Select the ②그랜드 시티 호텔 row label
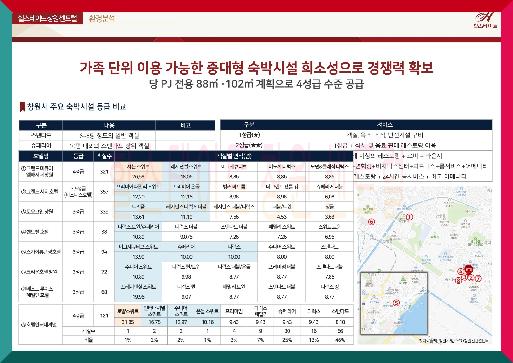This screenshot has width=513, height=363. click(40, 192)
